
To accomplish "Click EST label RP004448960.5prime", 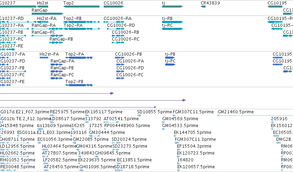I will (x=127, y=126).
